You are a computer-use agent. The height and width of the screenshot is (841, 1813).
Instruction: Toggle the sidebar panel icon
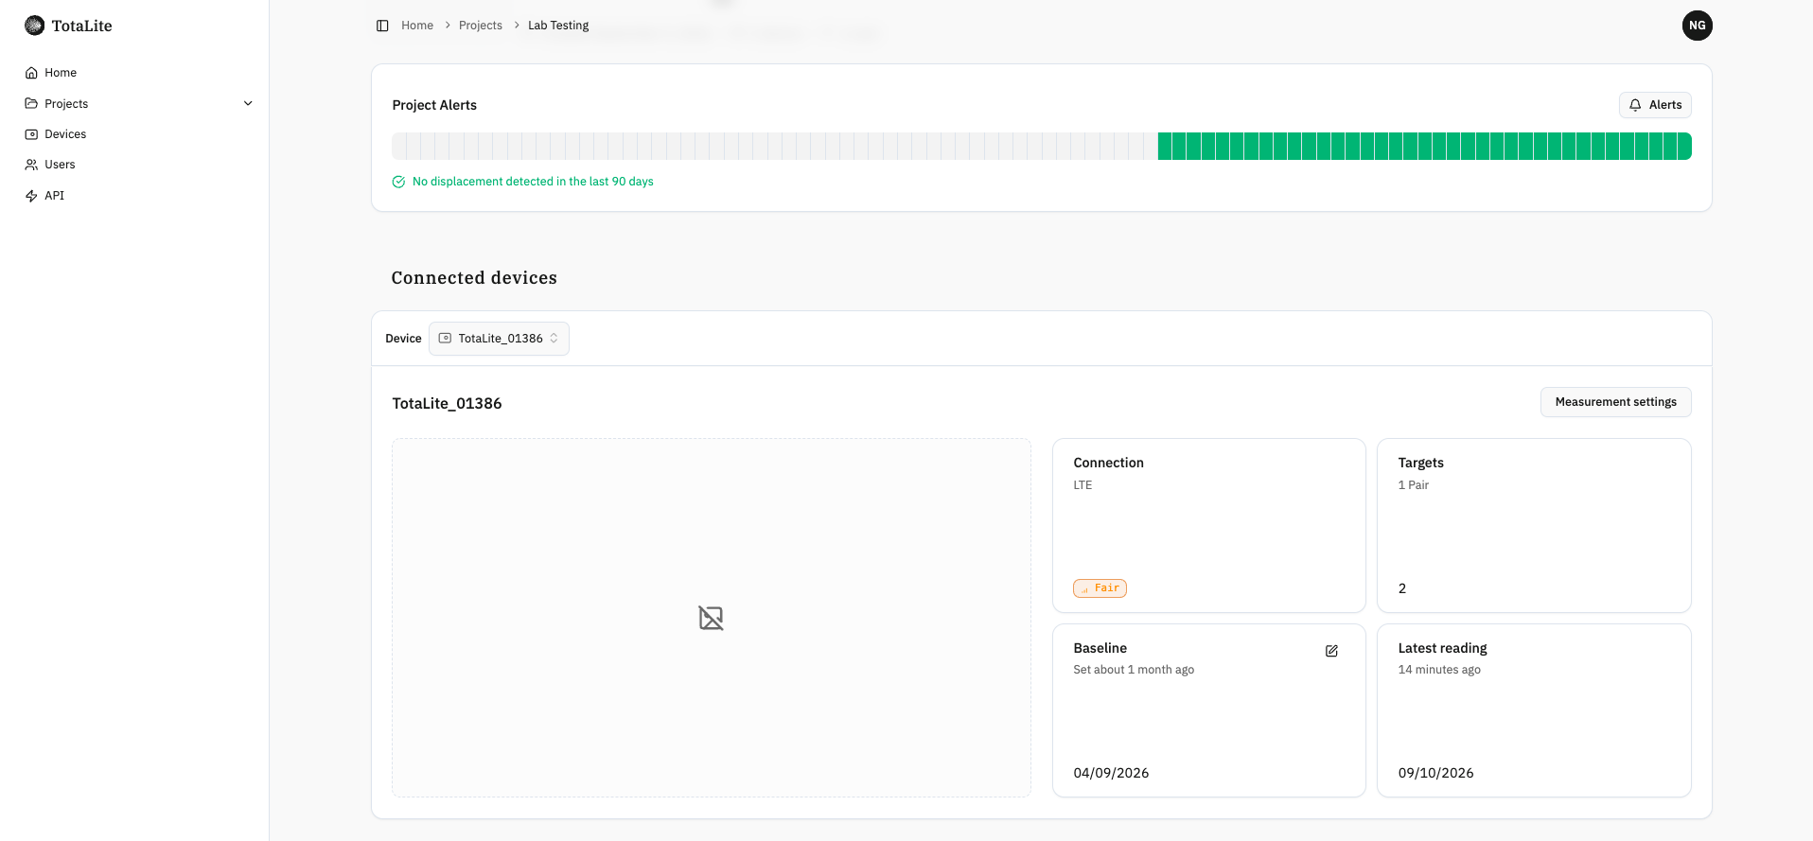pos(382,26)
